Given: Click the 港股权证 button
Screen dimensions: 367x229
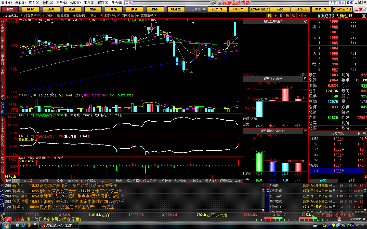Looking at the screenshot, I should [300, 9].
